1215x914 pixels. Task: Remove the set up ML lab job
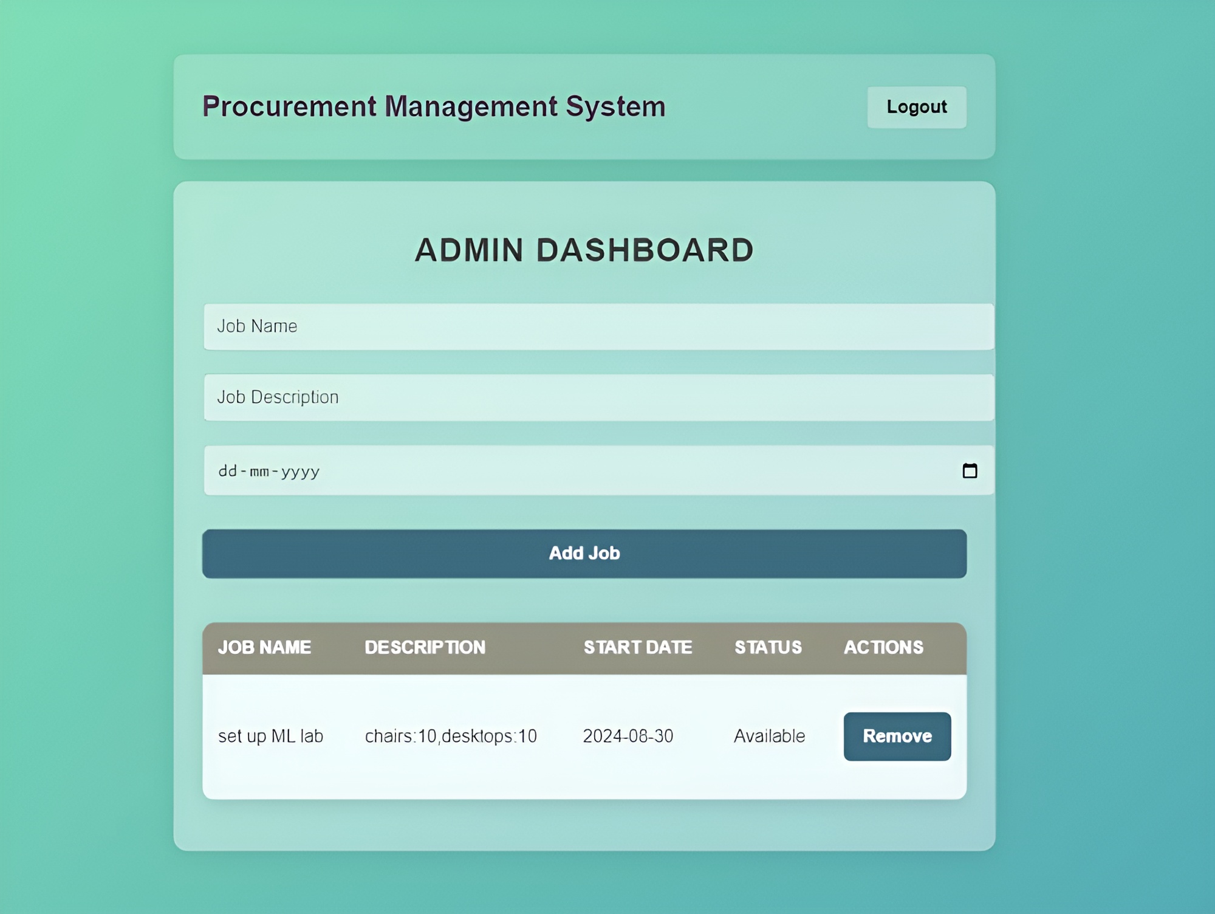point(897,736)
